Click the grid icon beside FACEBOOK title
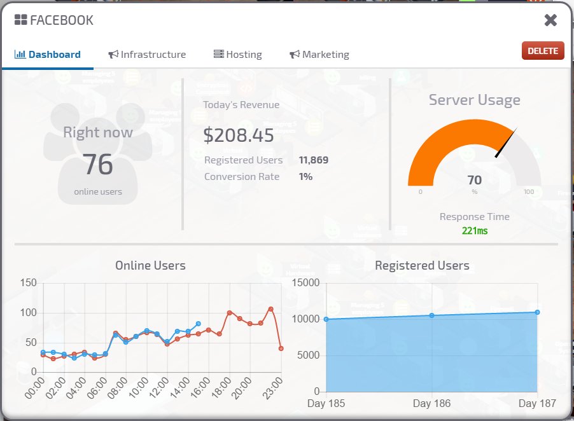This screenshot has width=574, height=421. coord(21,20)
